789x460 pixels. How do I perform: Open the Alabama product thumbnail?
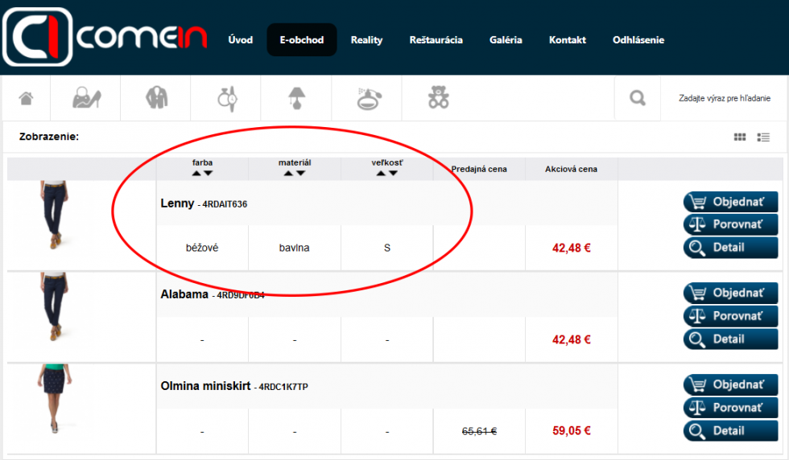55,306
